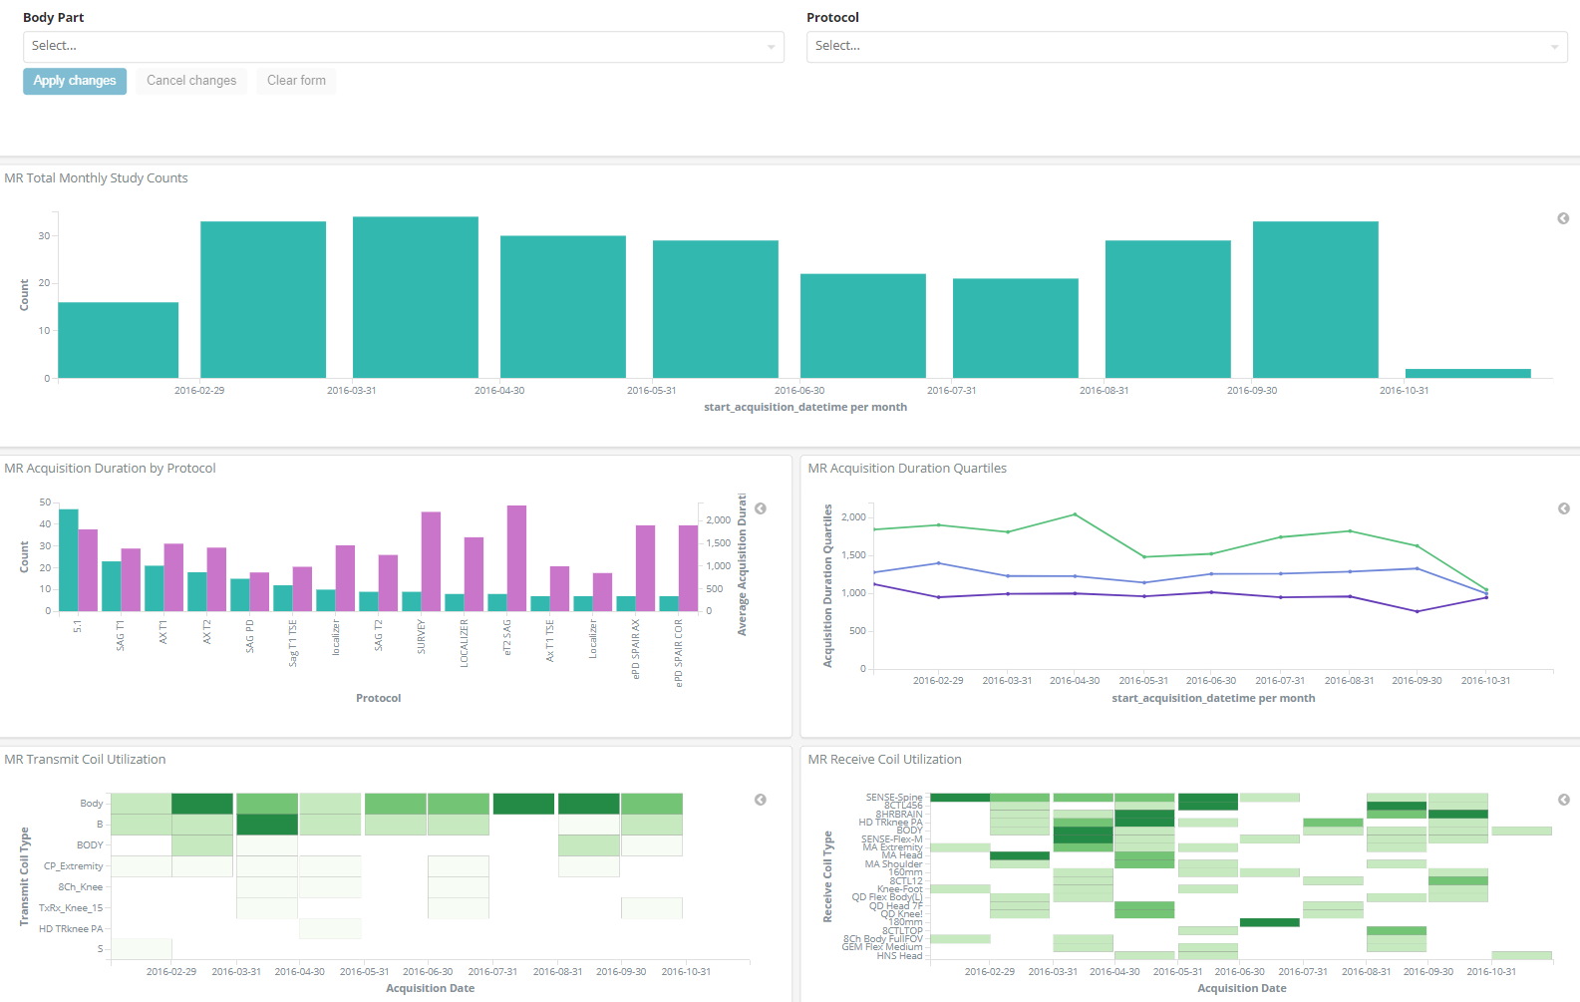The image size is (1580, 1002).
Task: Click the purple eT2 SAG duration bar
Action: (x=516, y=558)
